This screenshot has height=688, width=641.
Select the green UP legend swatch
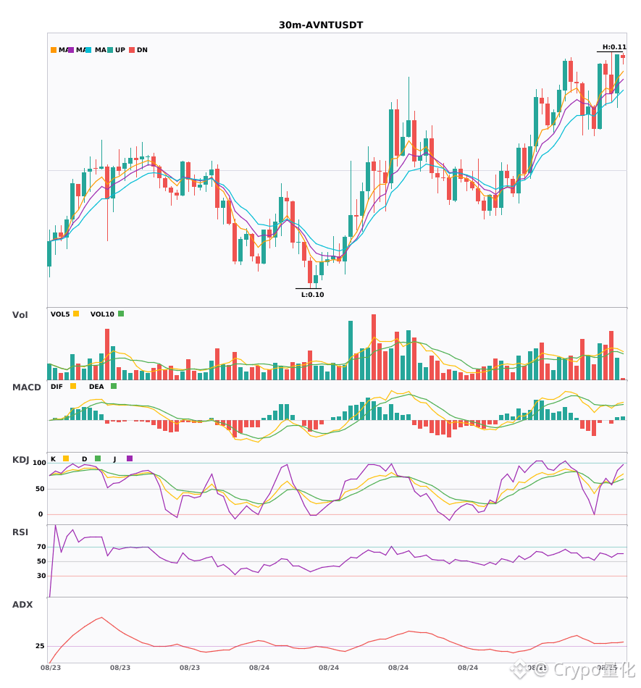tap(110, 50)
